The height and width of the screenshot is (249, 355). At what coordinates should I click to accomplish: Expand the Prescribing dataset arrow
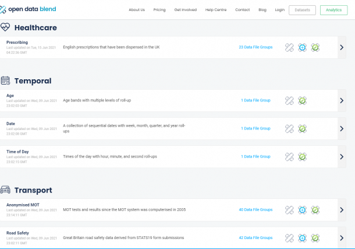(342, 48)
